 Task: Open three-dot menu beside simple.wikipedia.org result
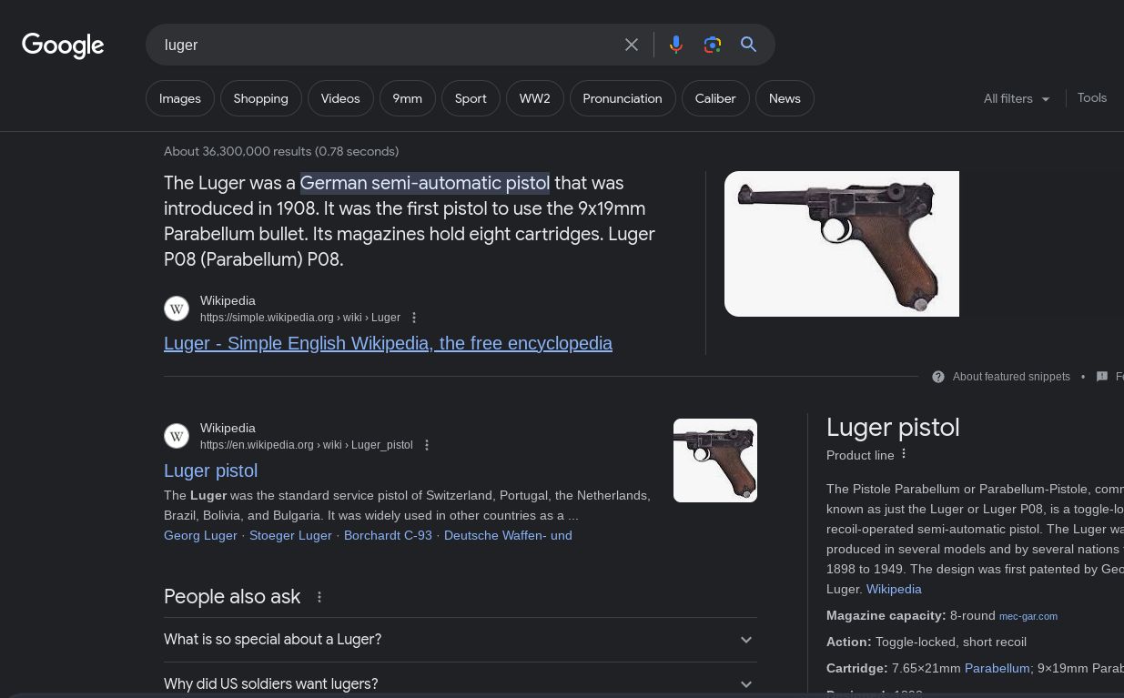pyautogui.click(x=414, y=318)
